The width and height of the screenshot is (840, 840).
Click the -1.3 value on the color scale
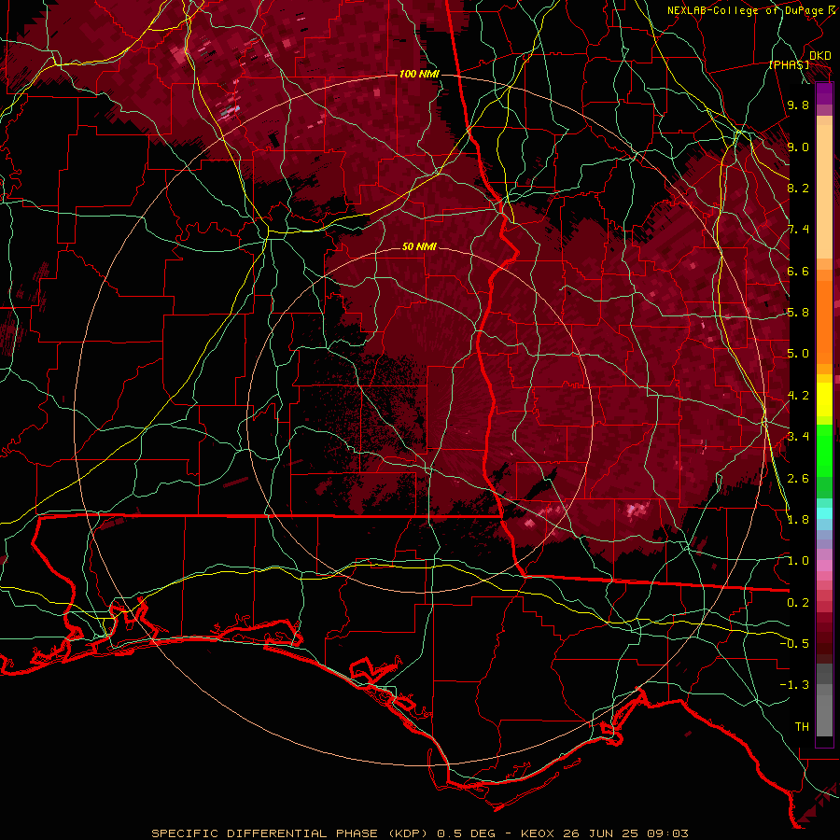click(794, 685)
